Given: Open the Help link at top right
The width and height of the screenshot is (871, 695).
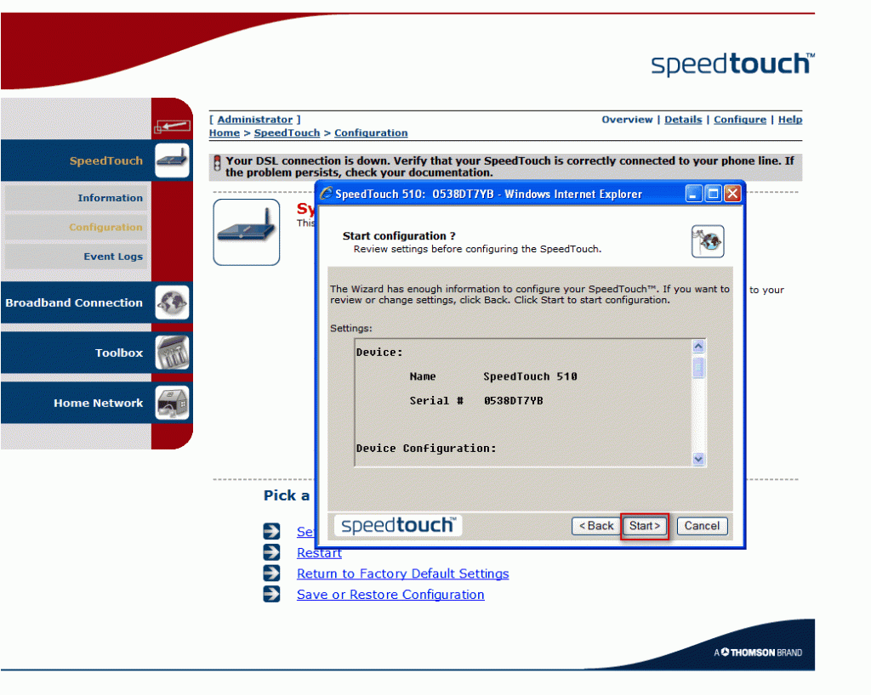Looking at the screenshot, I should [x=790, y=119].
